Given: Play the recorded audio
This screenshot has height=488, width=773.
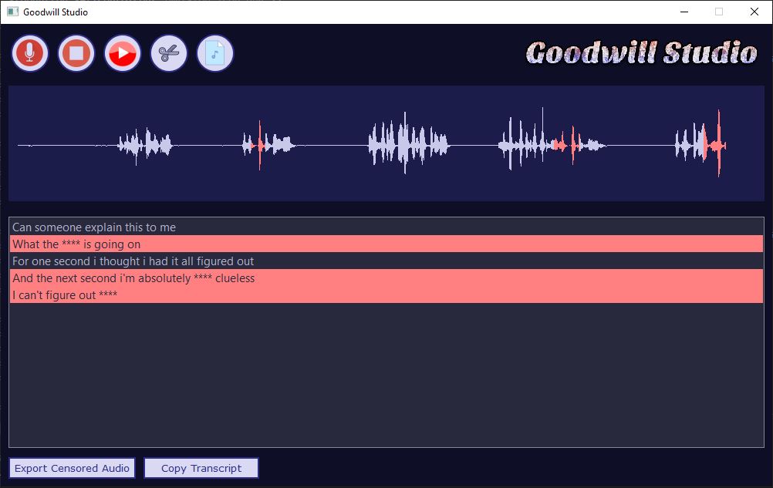Looking at the screenshot, I should pyautogui.click(x=122, y=53).
